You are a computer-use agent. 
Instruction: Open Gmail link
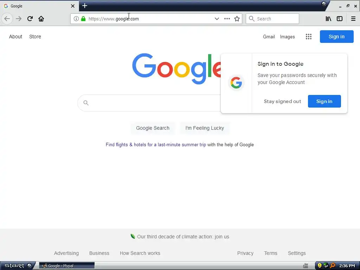269,37
